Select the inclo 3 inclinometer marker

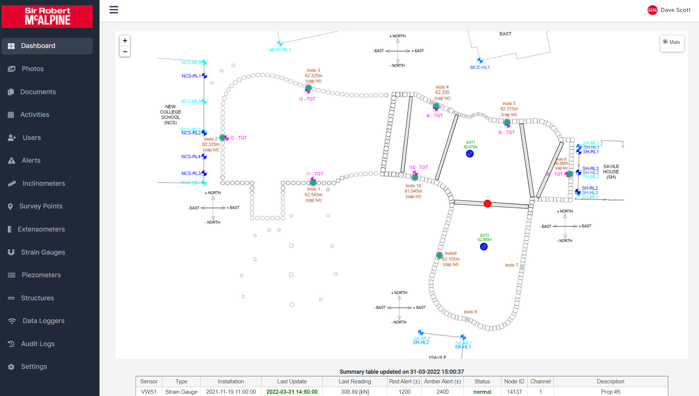pyautogui.click(x=309, y=88)
